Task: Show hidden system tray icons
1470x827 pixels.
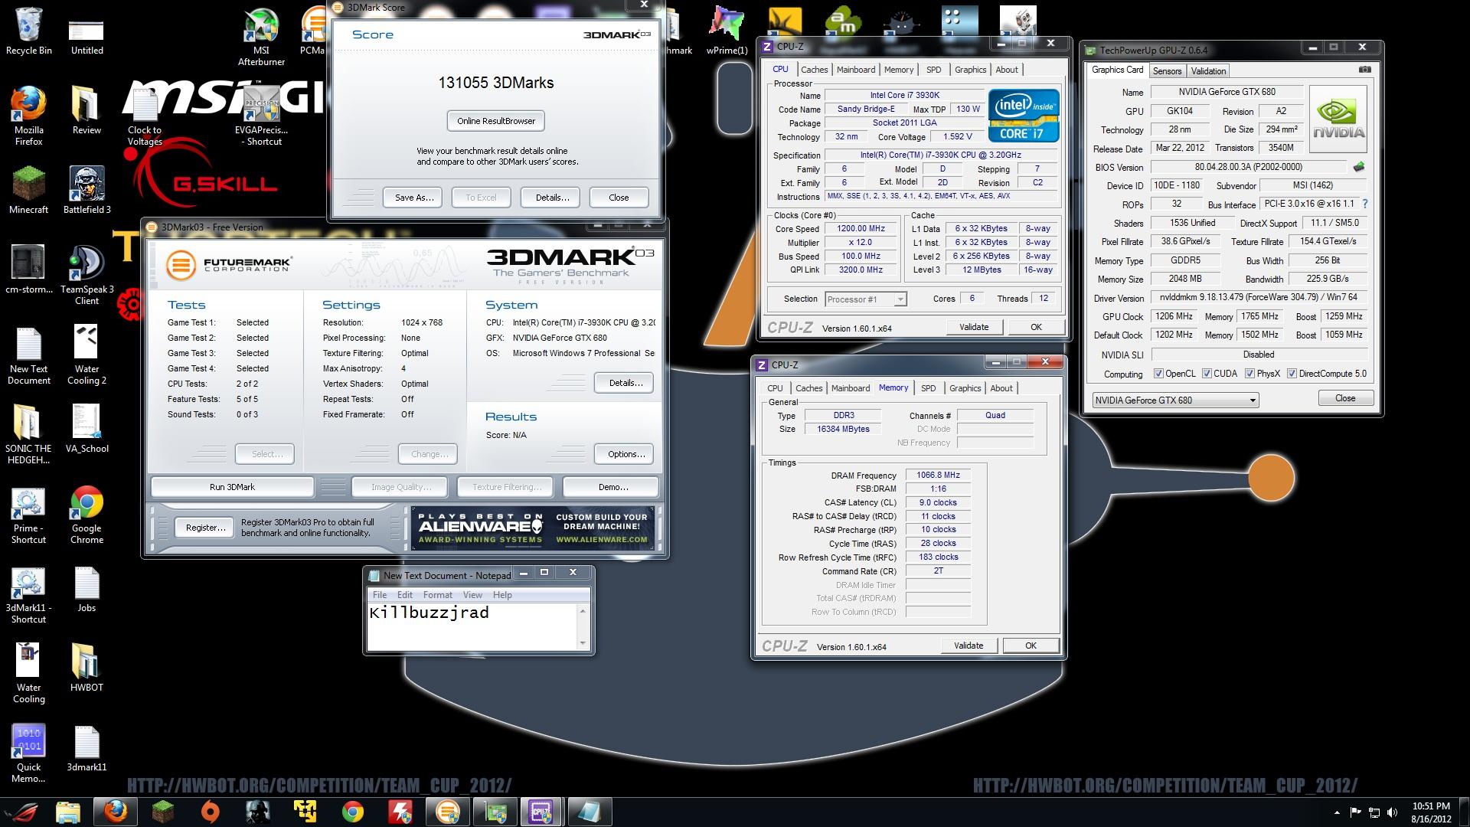Action: [1337, 812]
